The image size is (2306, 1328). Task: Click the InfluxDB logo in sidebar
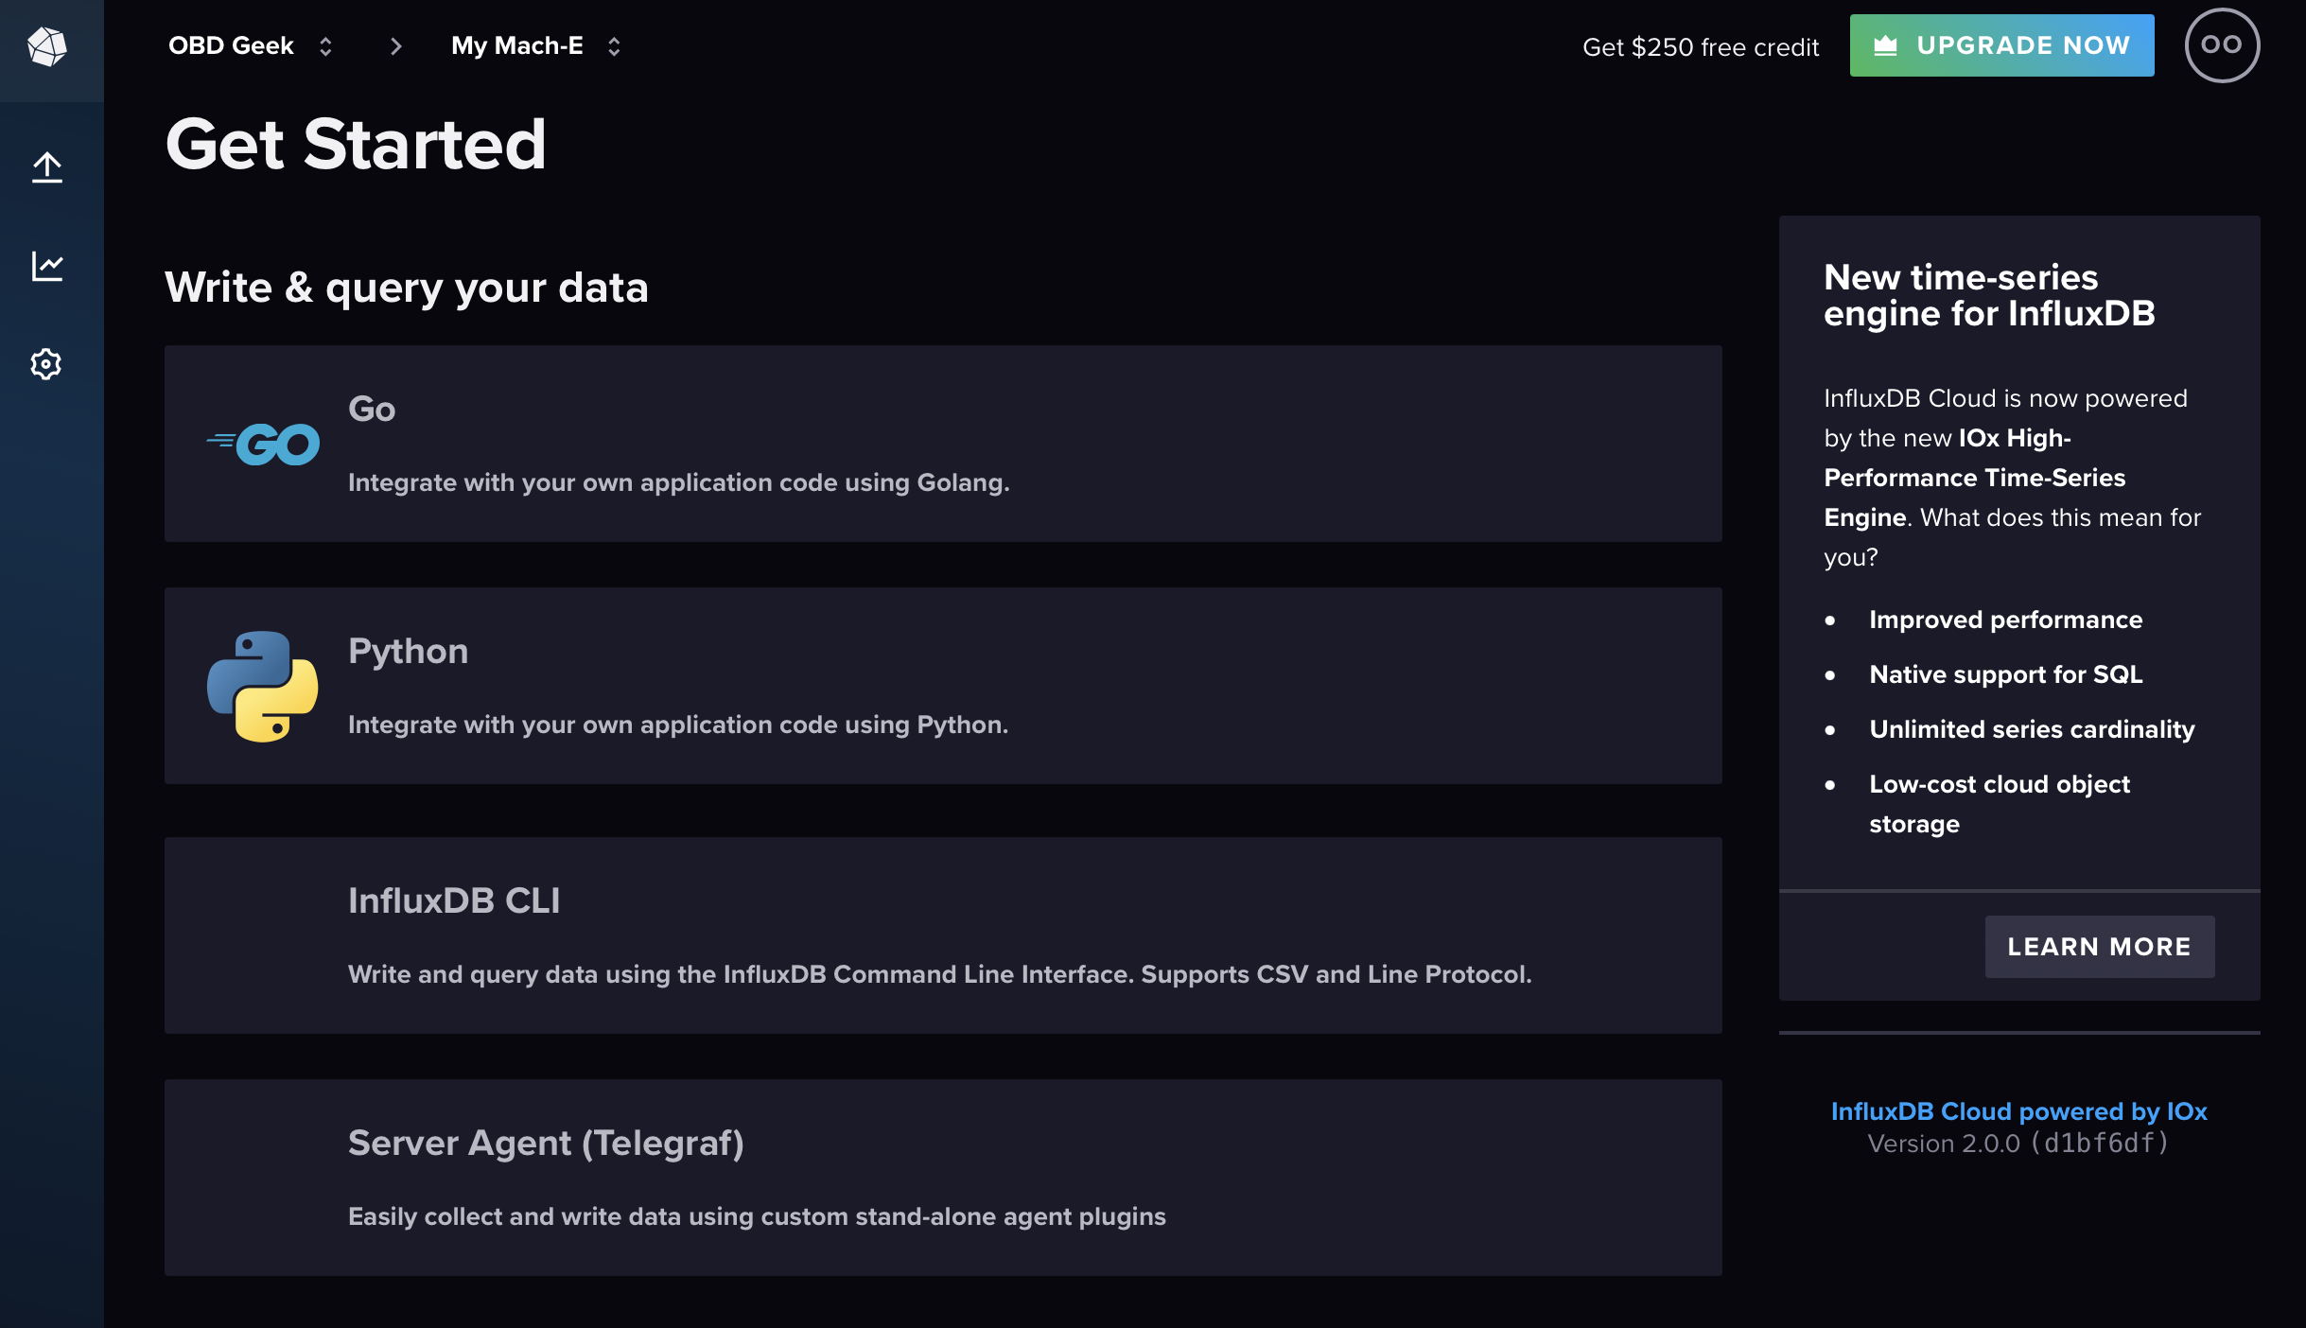click(47, 46)
